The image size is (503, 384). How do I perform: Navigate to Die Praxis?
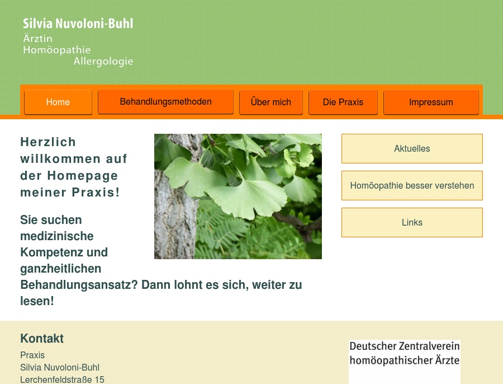[343, 102]
